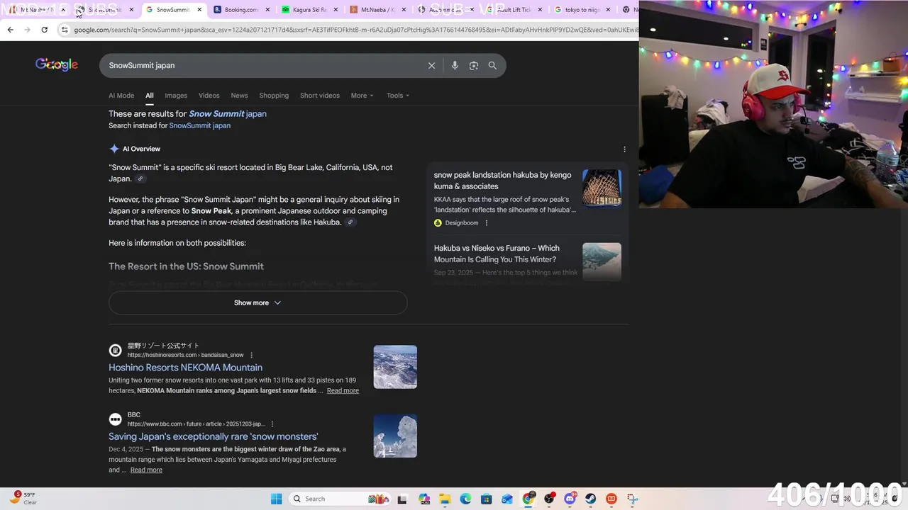Screen dimensions: 908x510
Task: Click the NEKOMA Mountain snowy thumbnail
Action: point(395,367)
